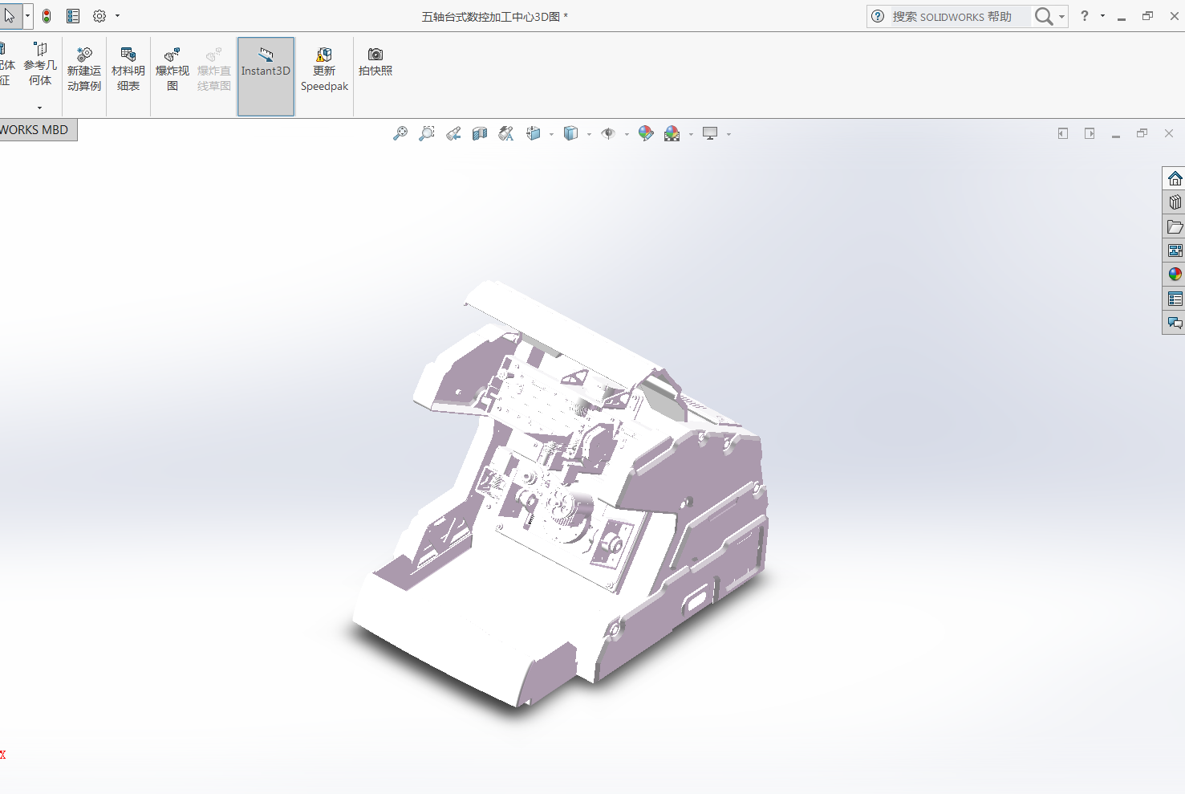Click the Previous View icon

(453, 133)
